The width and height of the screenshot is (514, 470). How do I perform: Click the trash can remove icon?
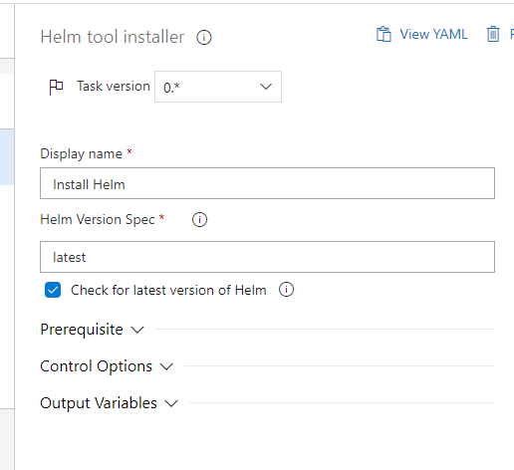[x=493, y=34]
